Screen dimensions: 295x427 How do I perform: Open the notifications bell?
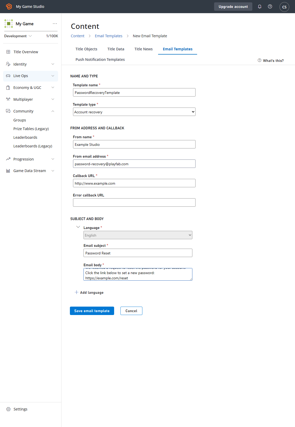[260, 7]
